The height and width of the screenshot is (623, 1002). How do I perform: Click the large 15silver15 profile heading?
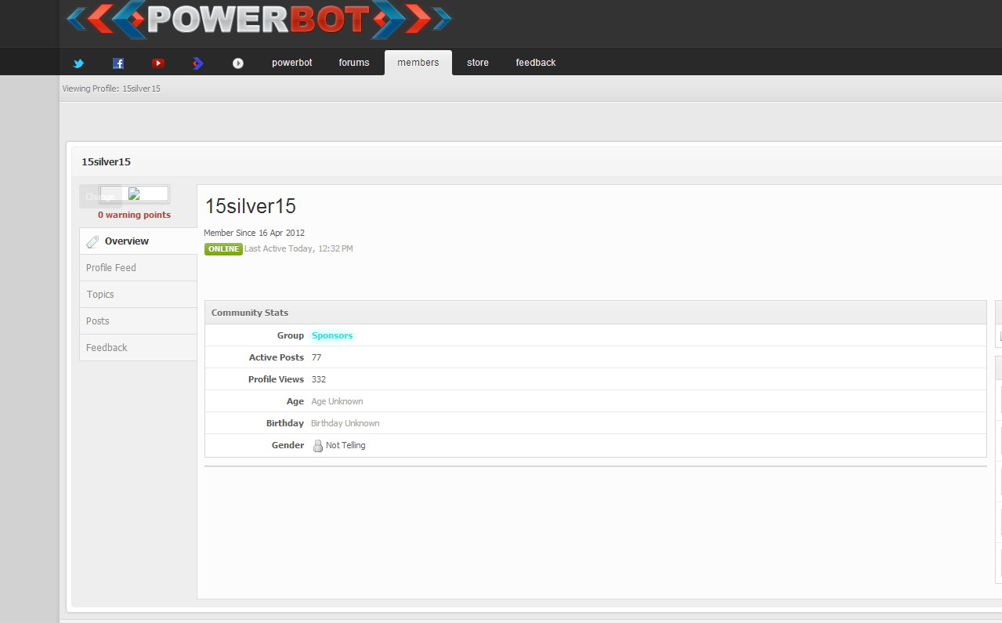pyautogui.click(x=251, y=206)
